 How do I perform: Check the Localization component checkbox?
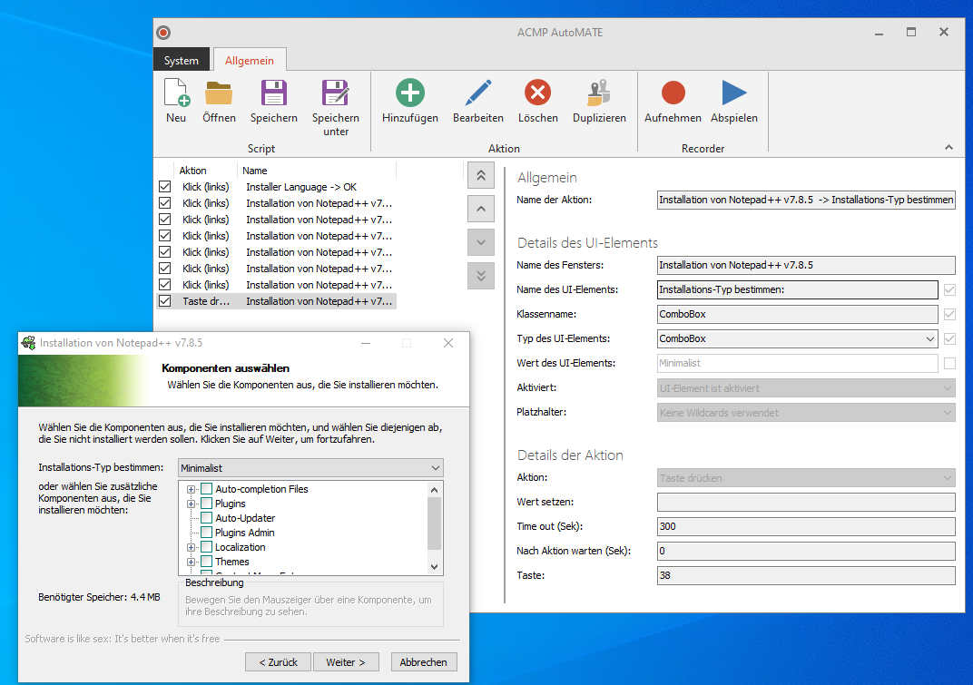tap(207, 547)
